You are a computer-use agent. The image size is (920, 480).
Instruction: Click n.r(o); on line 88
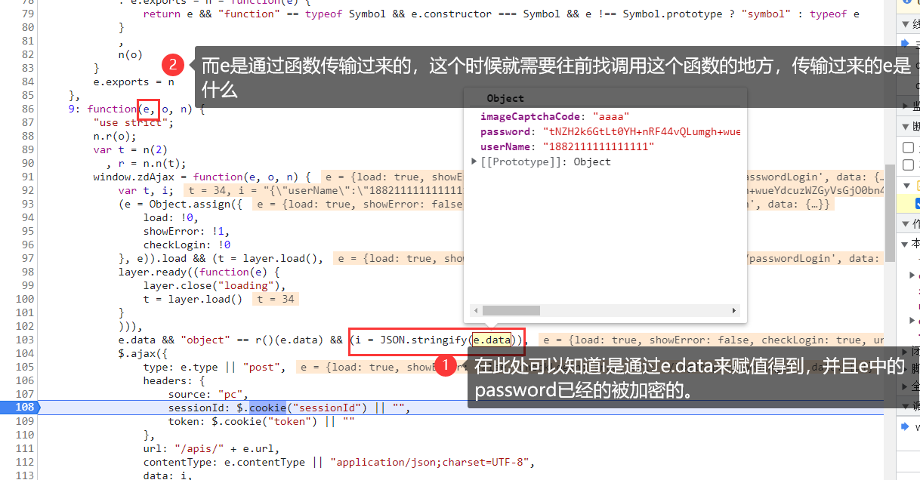(115, 136)
